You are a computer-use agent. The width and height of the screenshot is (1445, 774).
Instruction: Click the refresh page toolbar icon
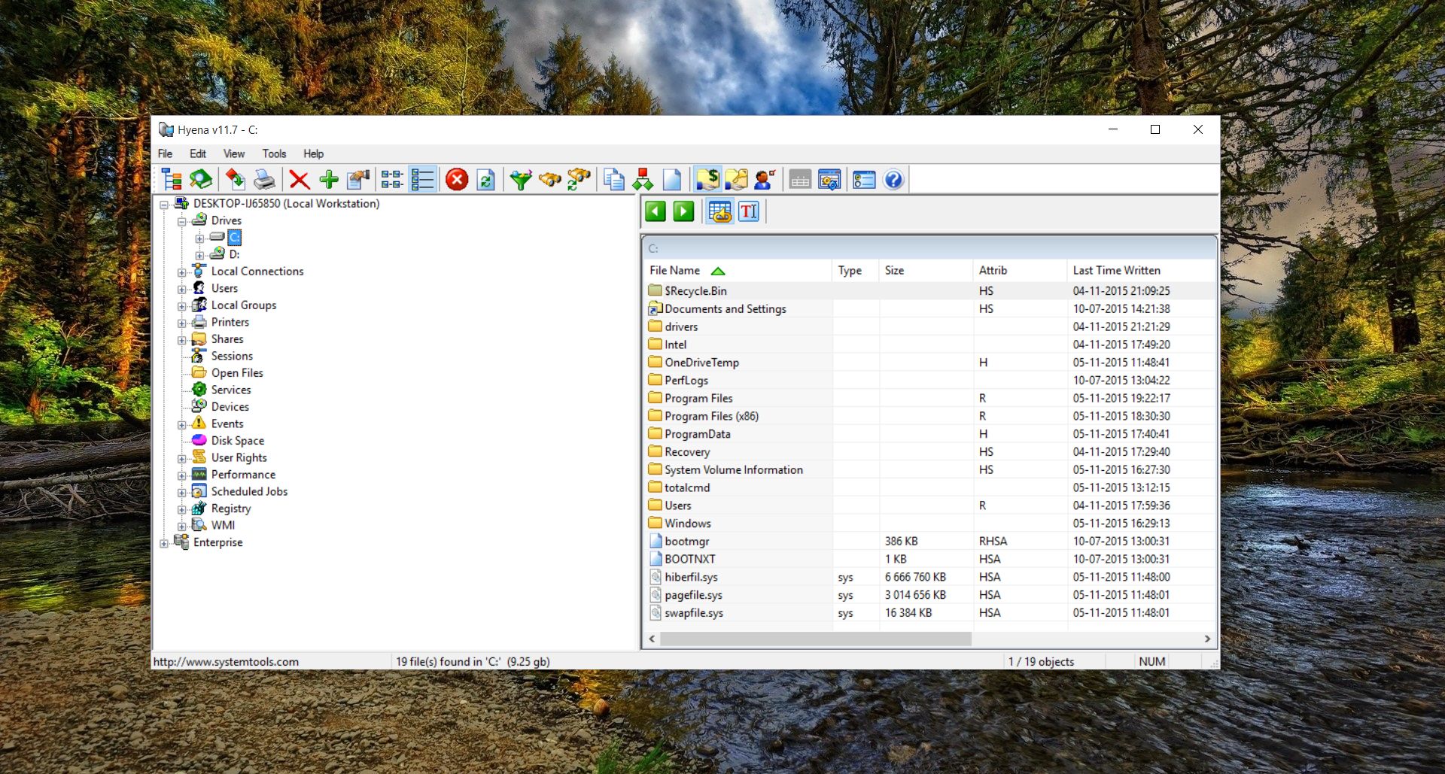coord(486,180)
